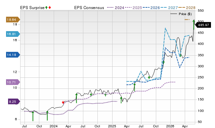The width and height of the screenshot is (215, 128).
Task: Click the 12 label on left axis
Action: tap(15, 72)
